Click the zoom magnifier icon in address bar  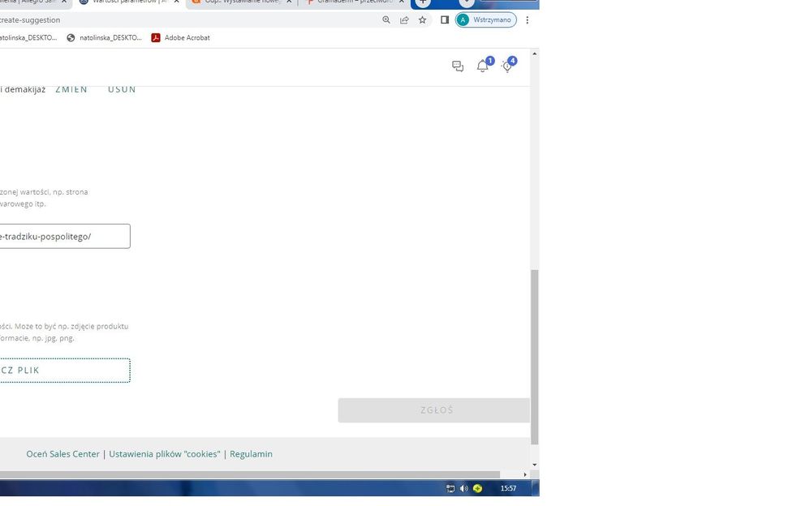pyautogui.click(x=386, y=20)
